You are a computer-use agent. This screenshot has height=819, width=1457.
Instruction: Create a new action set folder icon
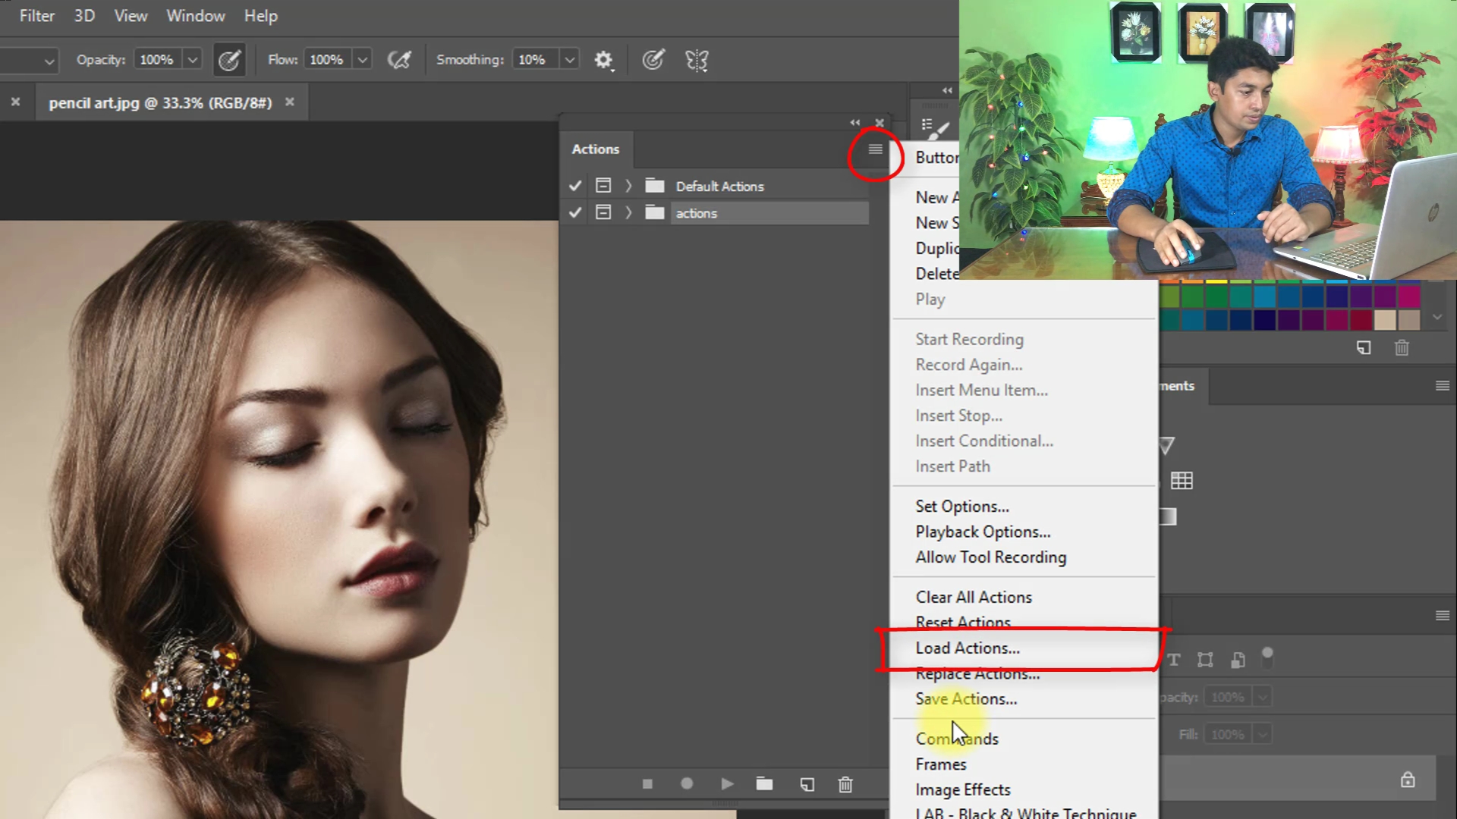pos(764,784)
